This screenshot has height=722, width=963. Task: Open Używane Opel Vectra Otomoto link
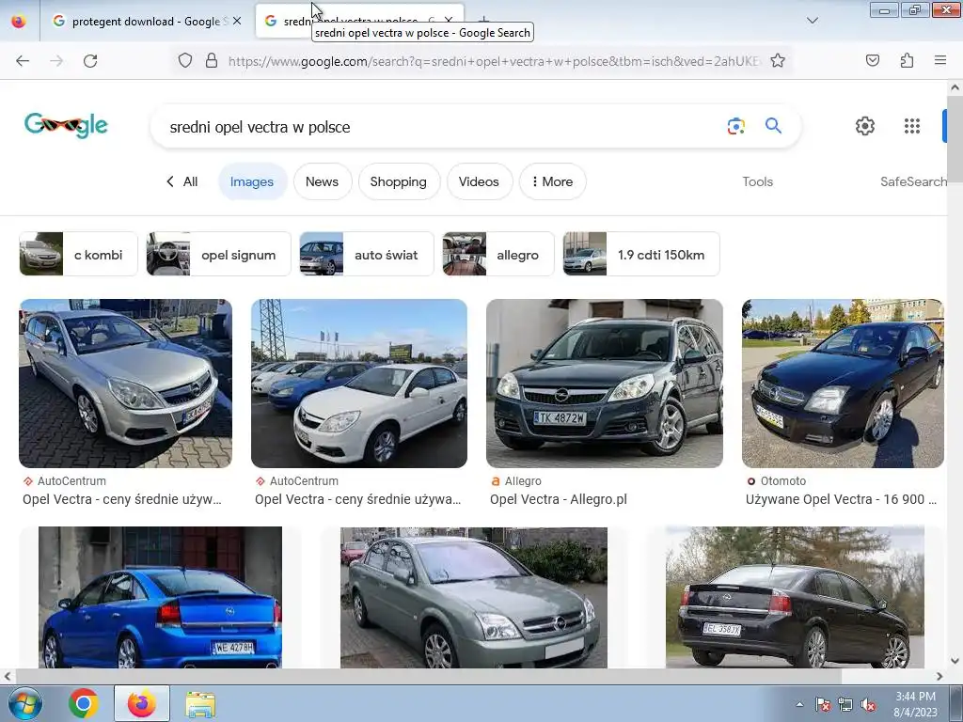click(x=841, y=499)
